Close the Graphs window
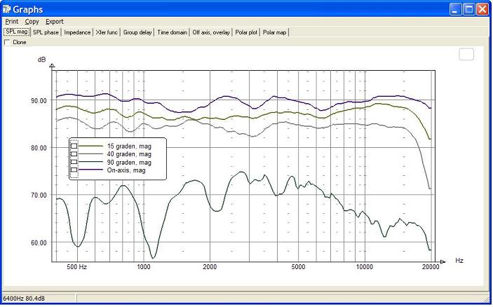Viewport: 493px width, 307px height. (x=482, y=9)
